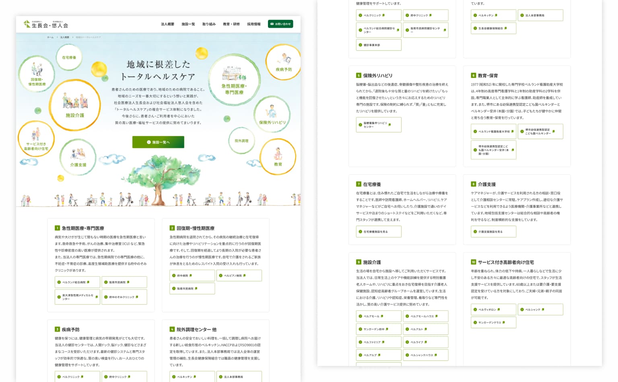Click the 院外調理 bubble

click(x=241, y=141)
